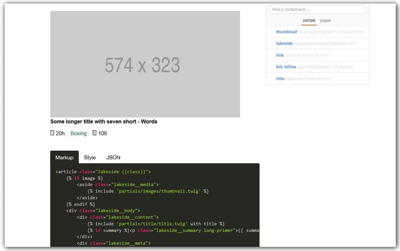Select the Markup tab
Viewport: 400px width, 251px height.
click(x=64, y=158)
